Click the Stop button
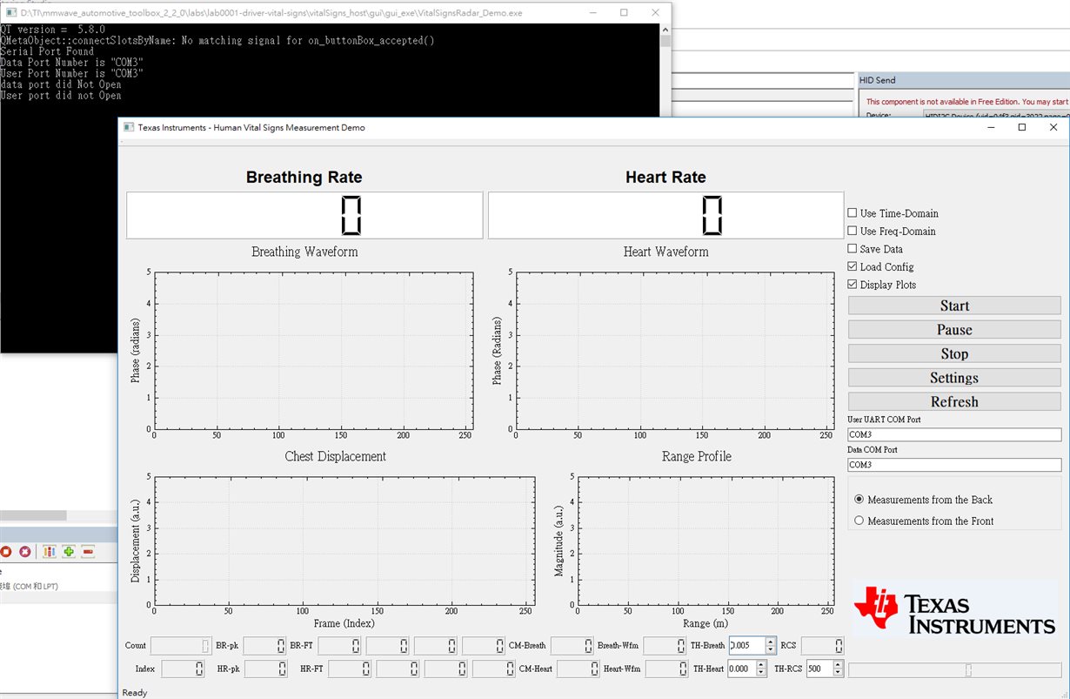The height and width of the screenshot is (699, 1070). click(x=954, y=353)
